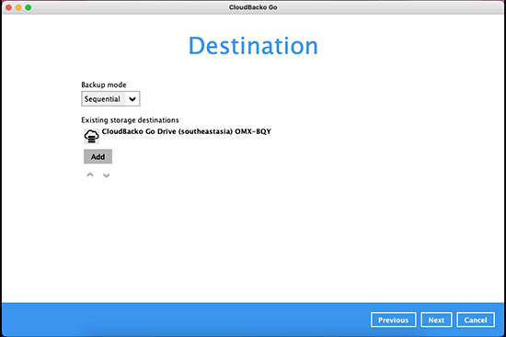Maximize the CloudBacko Go window
The image size is (506, 337).
coord(29,7)
